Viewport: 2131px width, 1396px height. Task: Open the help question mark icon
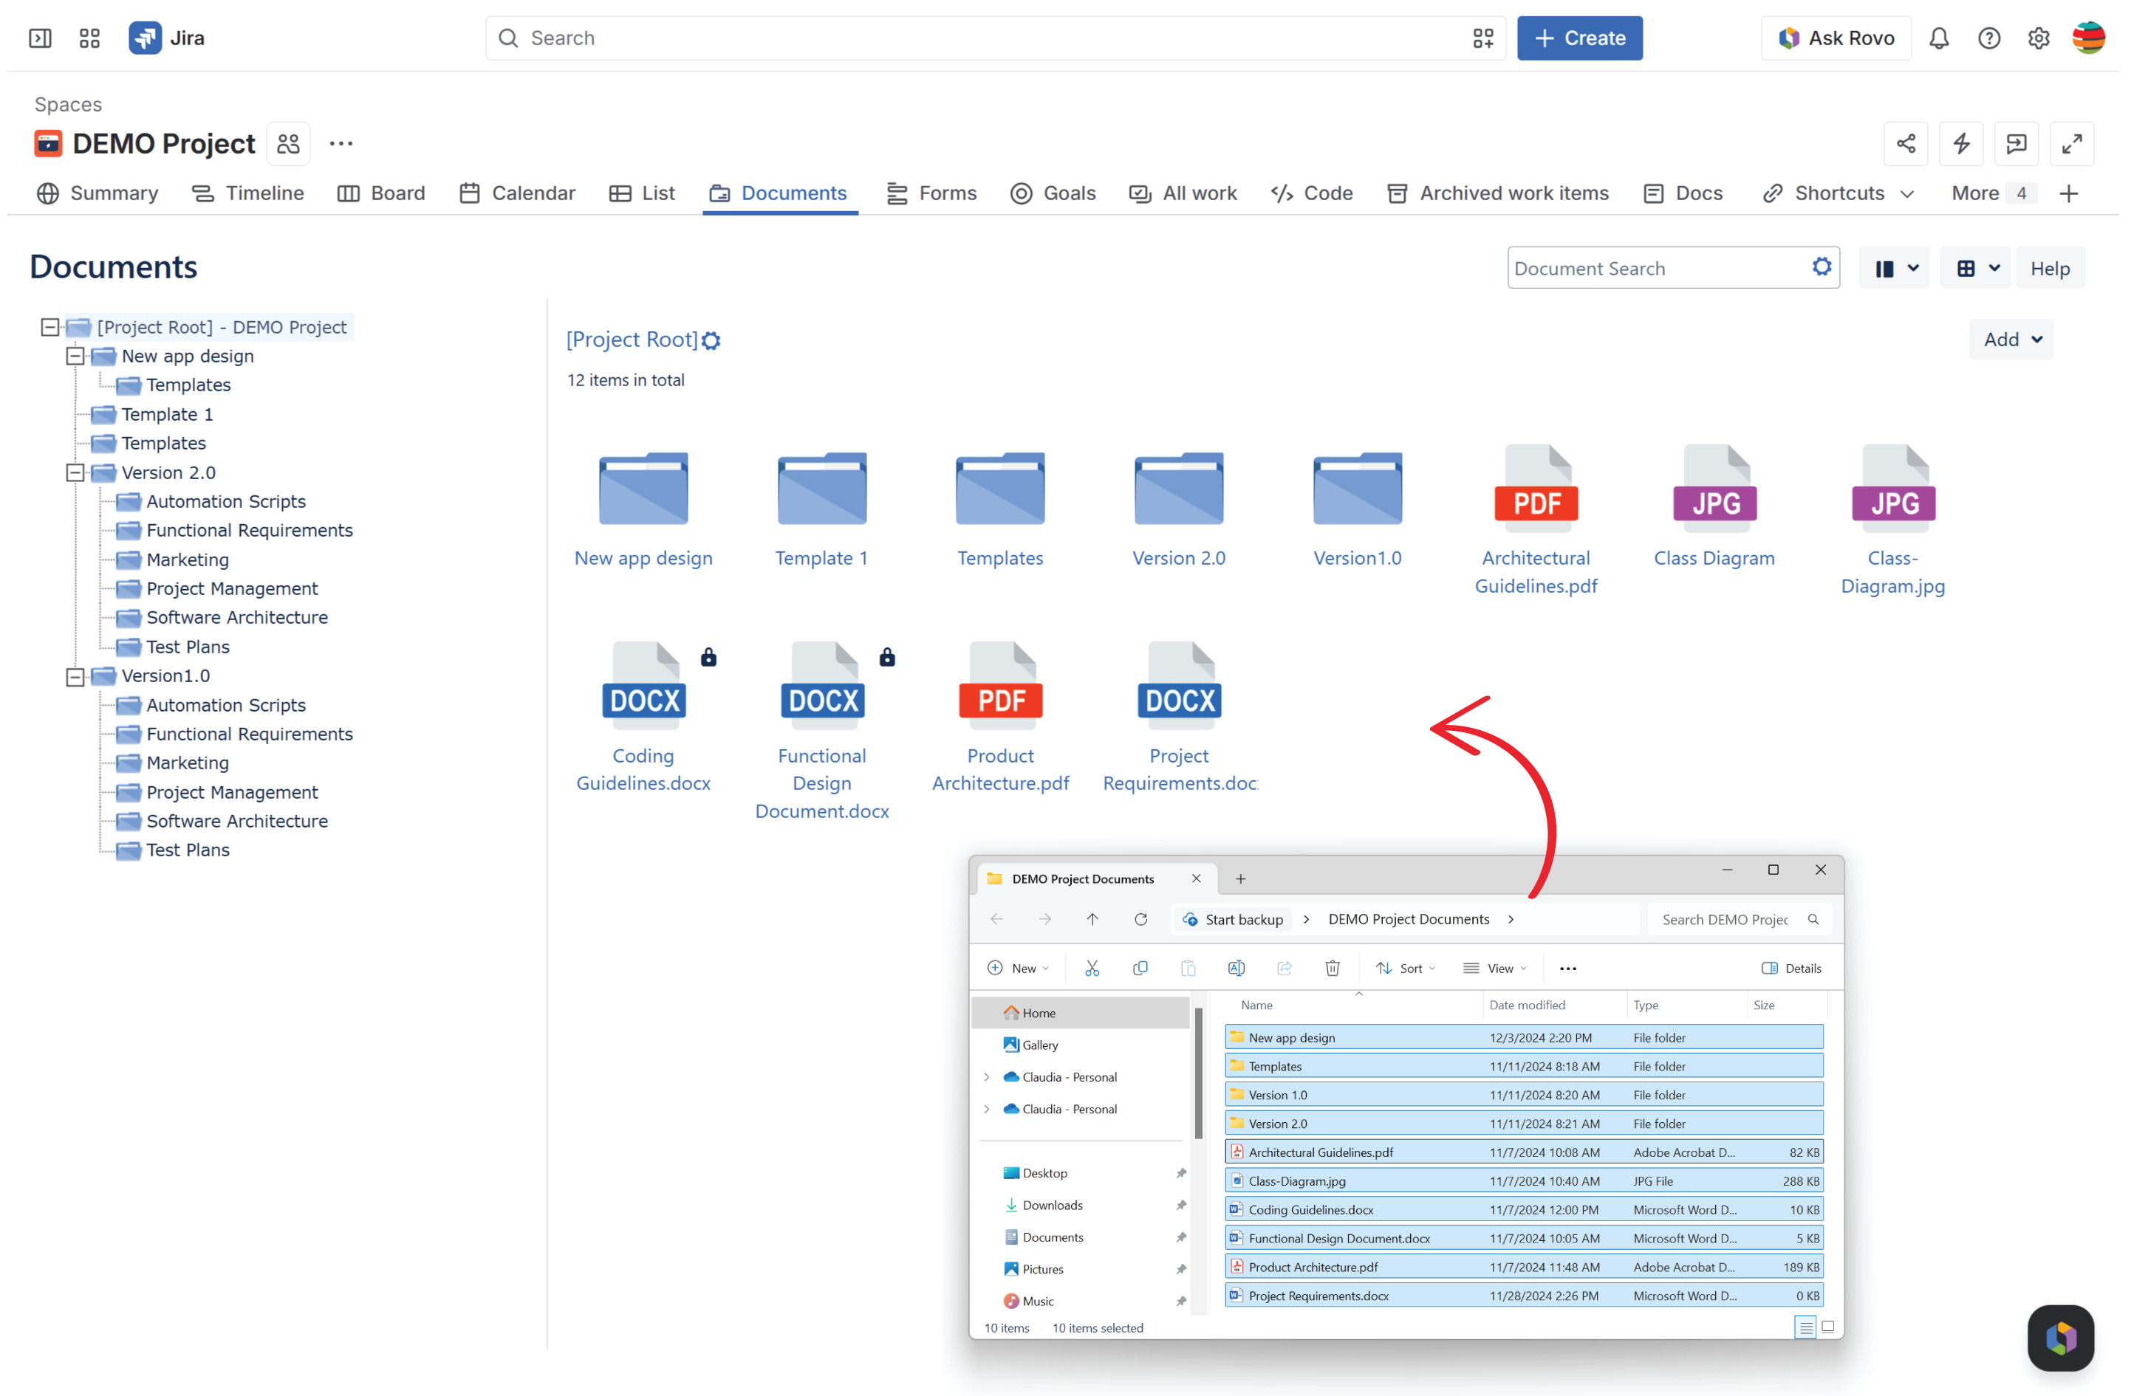click(x=1988, y=38)
